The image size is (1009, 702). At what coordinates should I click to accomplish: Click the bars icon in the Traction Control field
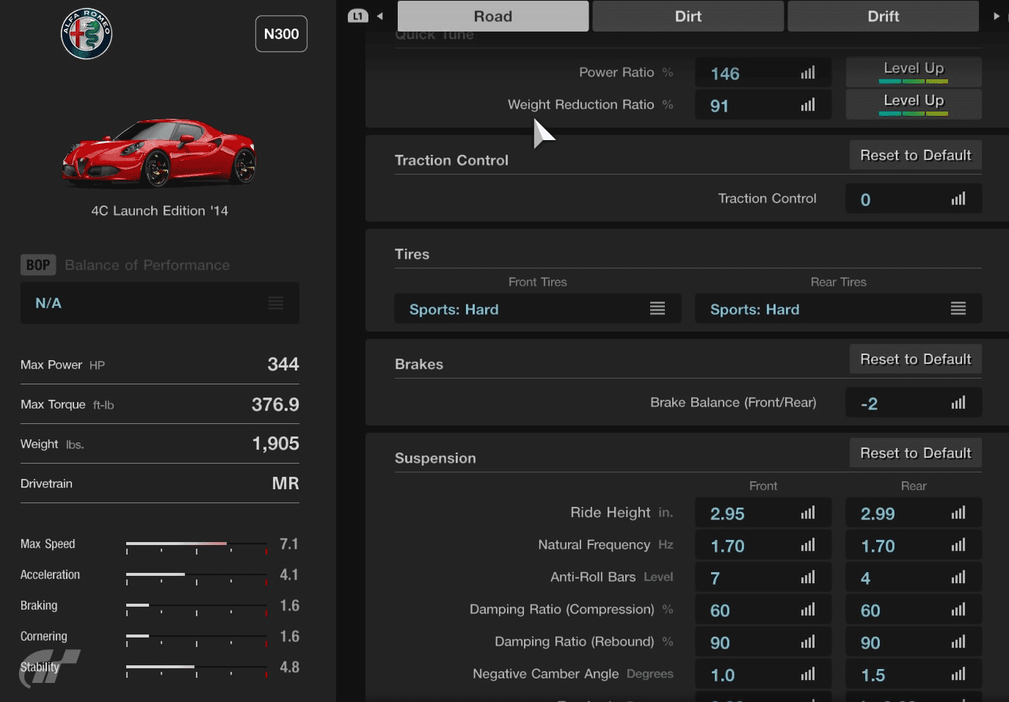coord(958,199)
